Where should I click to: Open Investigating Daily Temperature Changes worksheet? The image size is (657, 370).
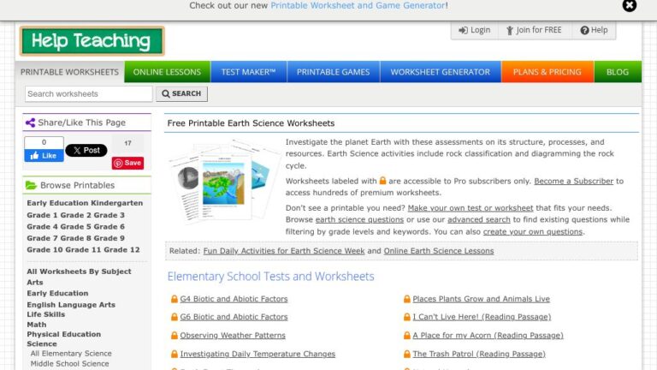pyautogui.click(x=257, y=354)
